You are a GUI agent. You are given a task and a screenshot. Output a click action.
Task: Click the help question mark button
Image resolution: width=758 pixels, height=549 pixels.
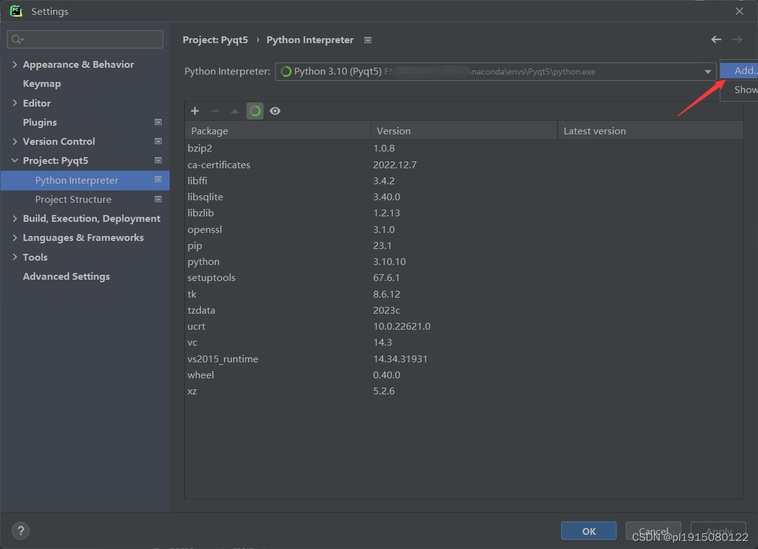[x=20, y=531]
